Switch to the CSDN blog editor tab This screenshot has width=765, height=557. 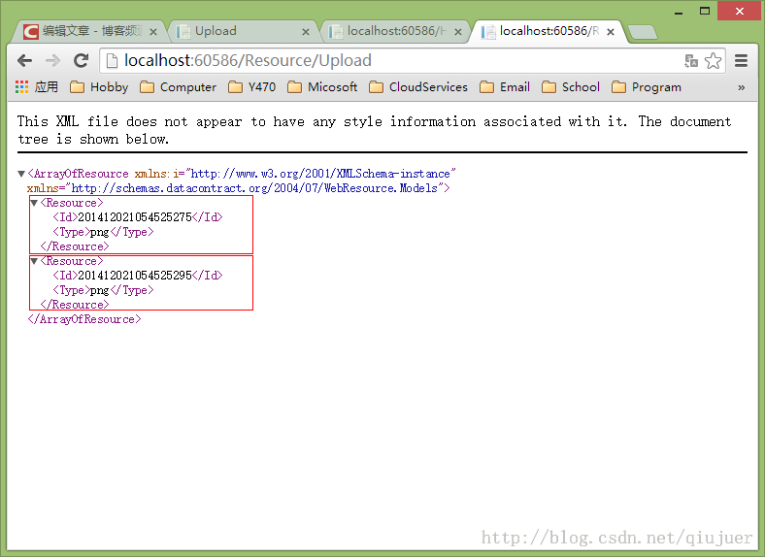coord(87,31)
